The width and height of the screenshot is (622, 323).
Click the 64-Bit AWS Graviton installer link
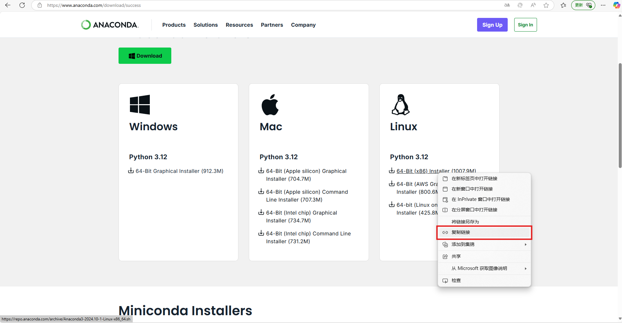417,188
